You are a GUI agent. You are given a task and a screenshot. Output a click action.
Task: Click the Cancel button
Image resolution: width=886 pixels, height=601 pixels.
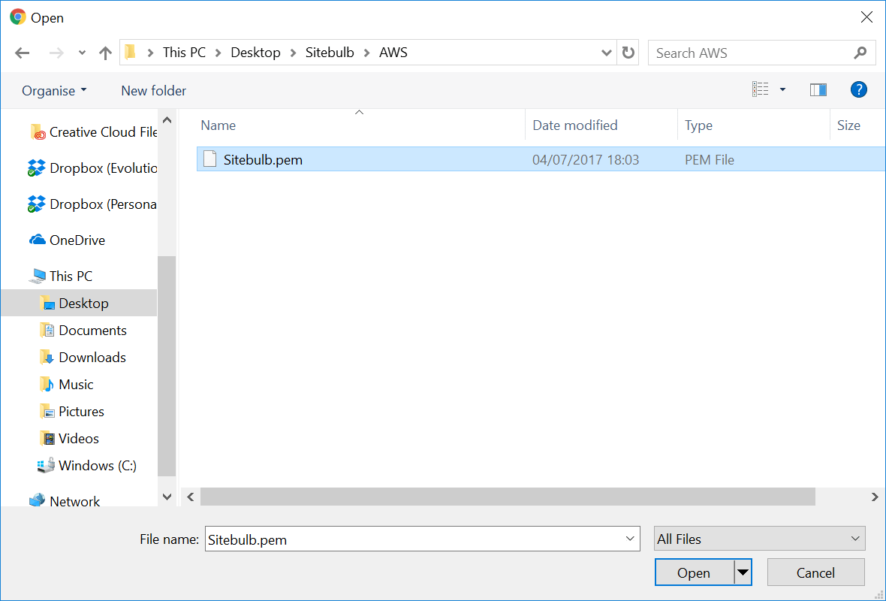point(815,572)
